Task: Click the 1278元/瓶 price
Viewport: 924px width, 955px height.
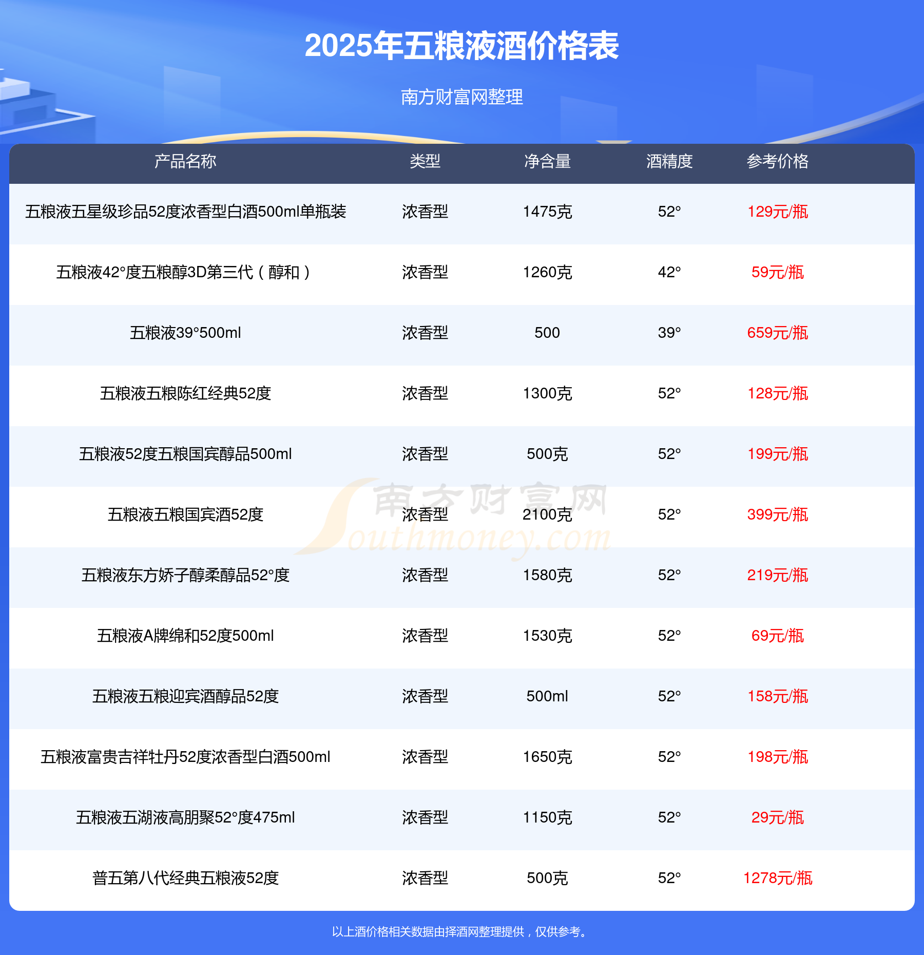Action: tap(778, 878)
